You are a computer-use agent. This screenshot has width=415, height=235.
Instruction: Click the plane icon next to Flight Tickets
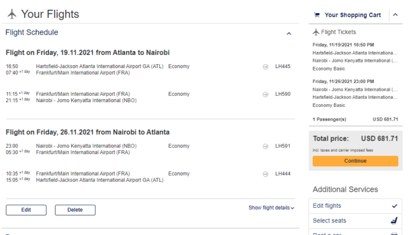pos(316,32)
